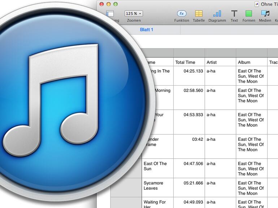
Task: Select the row header beside Sycamore Leaves
Action: coord(126,188)
